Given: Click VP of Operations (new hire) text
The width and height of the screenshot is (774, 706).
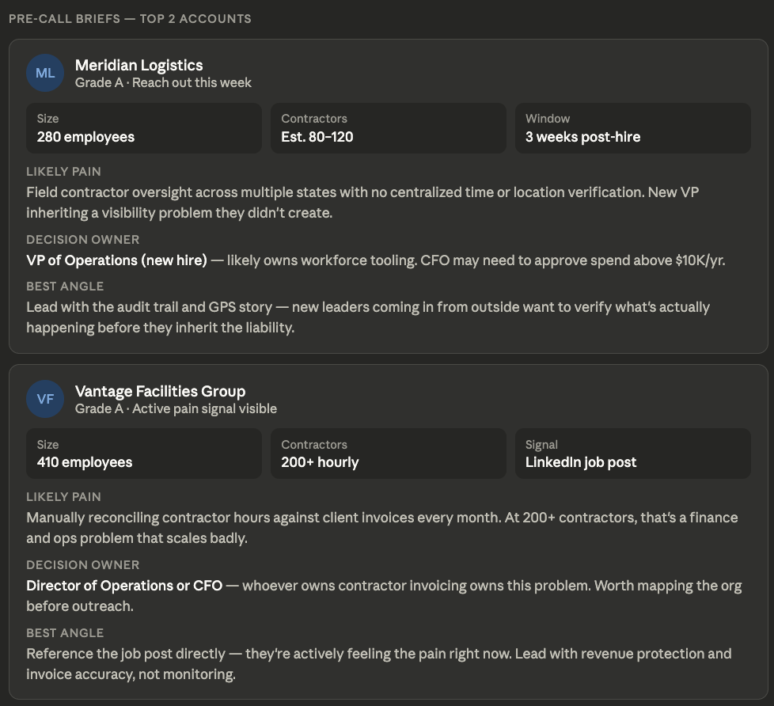Looking at the screenshot, I should click(116, 260).
